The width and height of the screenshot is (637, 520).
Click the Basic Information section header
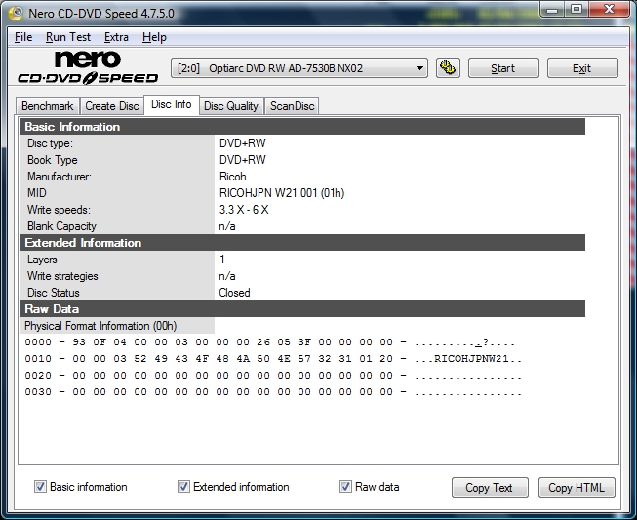(302, 127)
